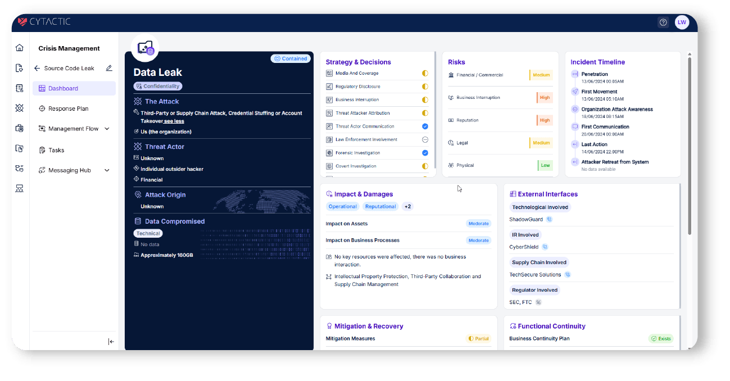This screenshot has width=730, height=381.
Task: Click the Confidentiality tag
Action: coord(158,86)
